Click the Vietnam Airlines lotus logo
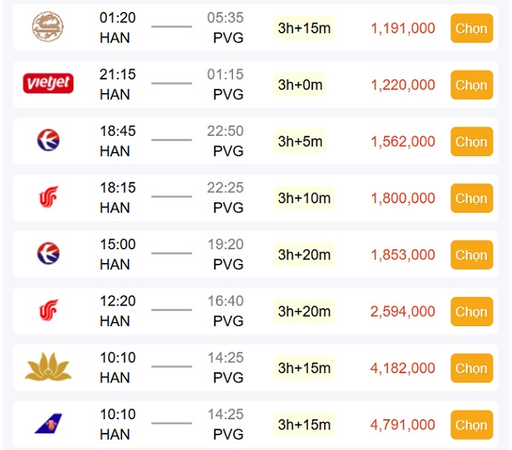The image size is (512, 450). pos(49,366)
